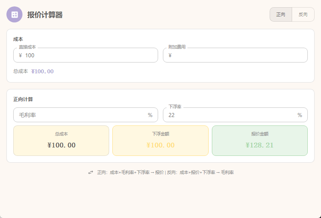Click the purple ¥100.00 total under 成本
321x218 pixels.
tap(42, 71)
